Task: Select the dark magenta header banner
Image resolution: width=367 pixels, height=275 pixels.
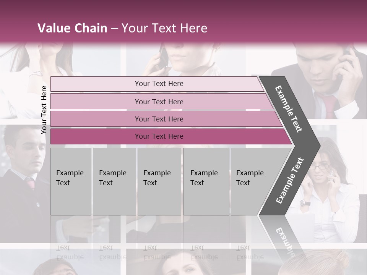Action: click(x=183, y=21)
